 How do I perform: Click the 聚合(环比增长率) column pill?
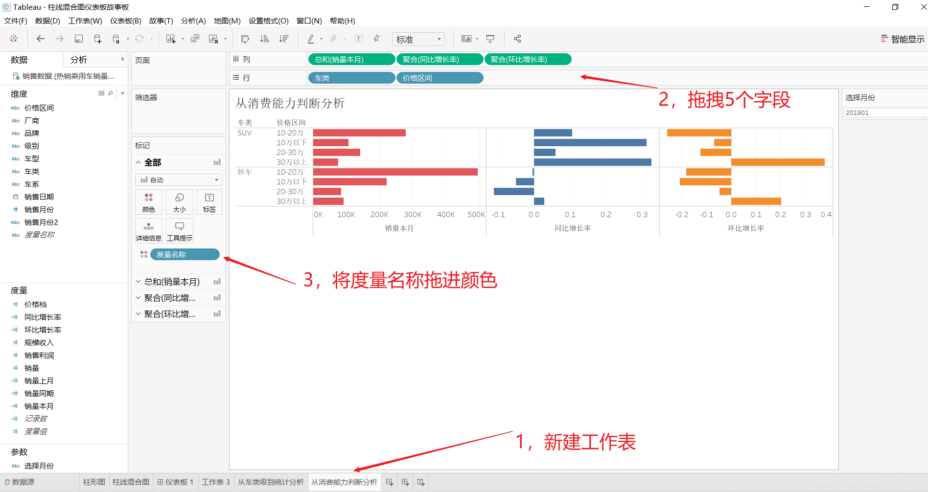tap(528, 59)
